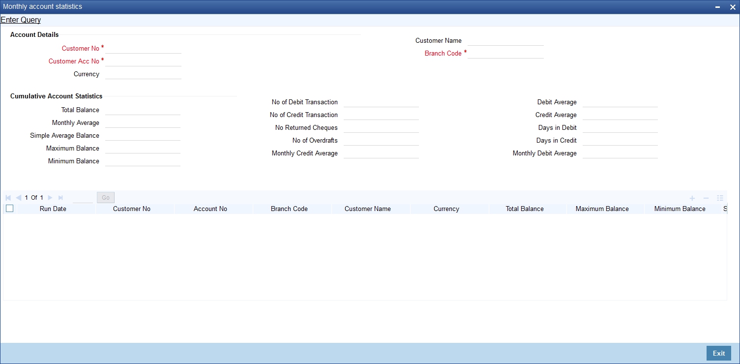The image size is (740, 364).
Task: Click the 'Monthly account statistics' window title
Action: coord(43,7)
